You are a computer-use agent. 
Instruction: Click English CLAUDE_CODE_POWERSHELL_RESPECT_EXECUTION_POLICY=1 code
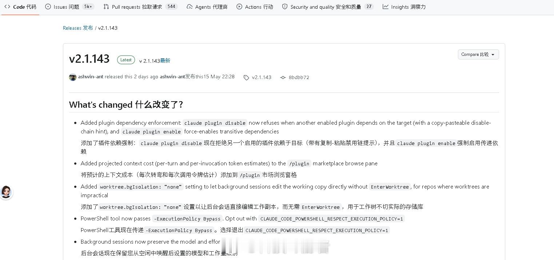[x=332, y=219]
